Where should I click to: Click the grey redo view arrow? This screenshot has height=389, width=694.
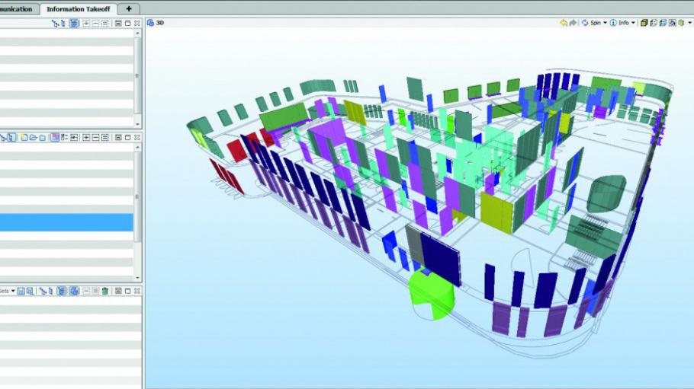pos(573,23)
